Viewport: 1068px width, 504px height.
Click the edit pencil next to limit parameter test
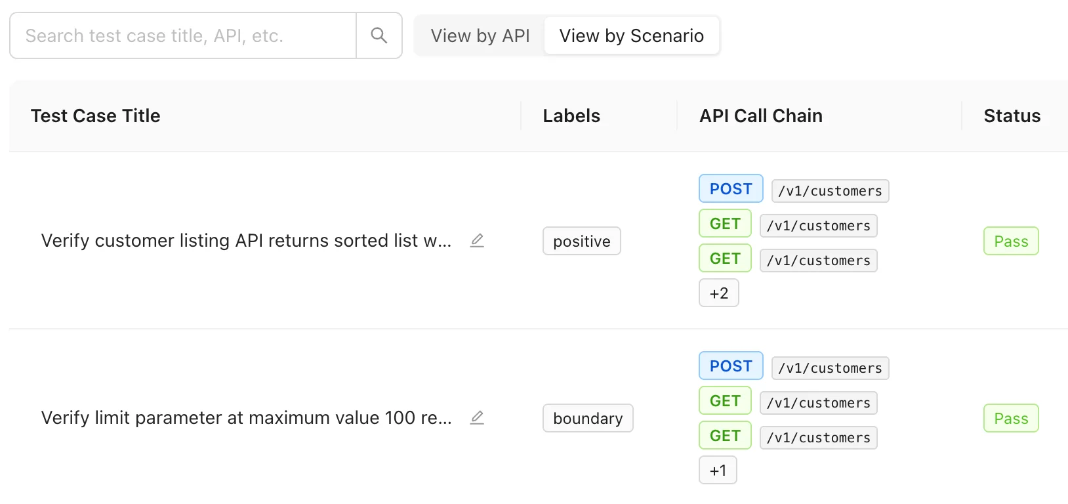coord(477,417)
